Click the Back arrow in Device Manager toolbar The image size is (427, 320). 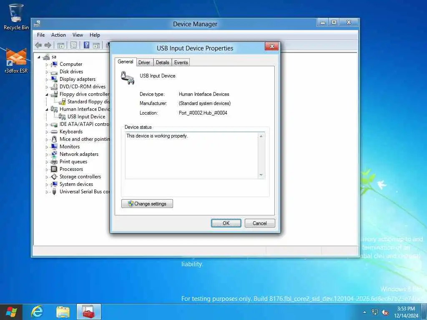(38, 45)
